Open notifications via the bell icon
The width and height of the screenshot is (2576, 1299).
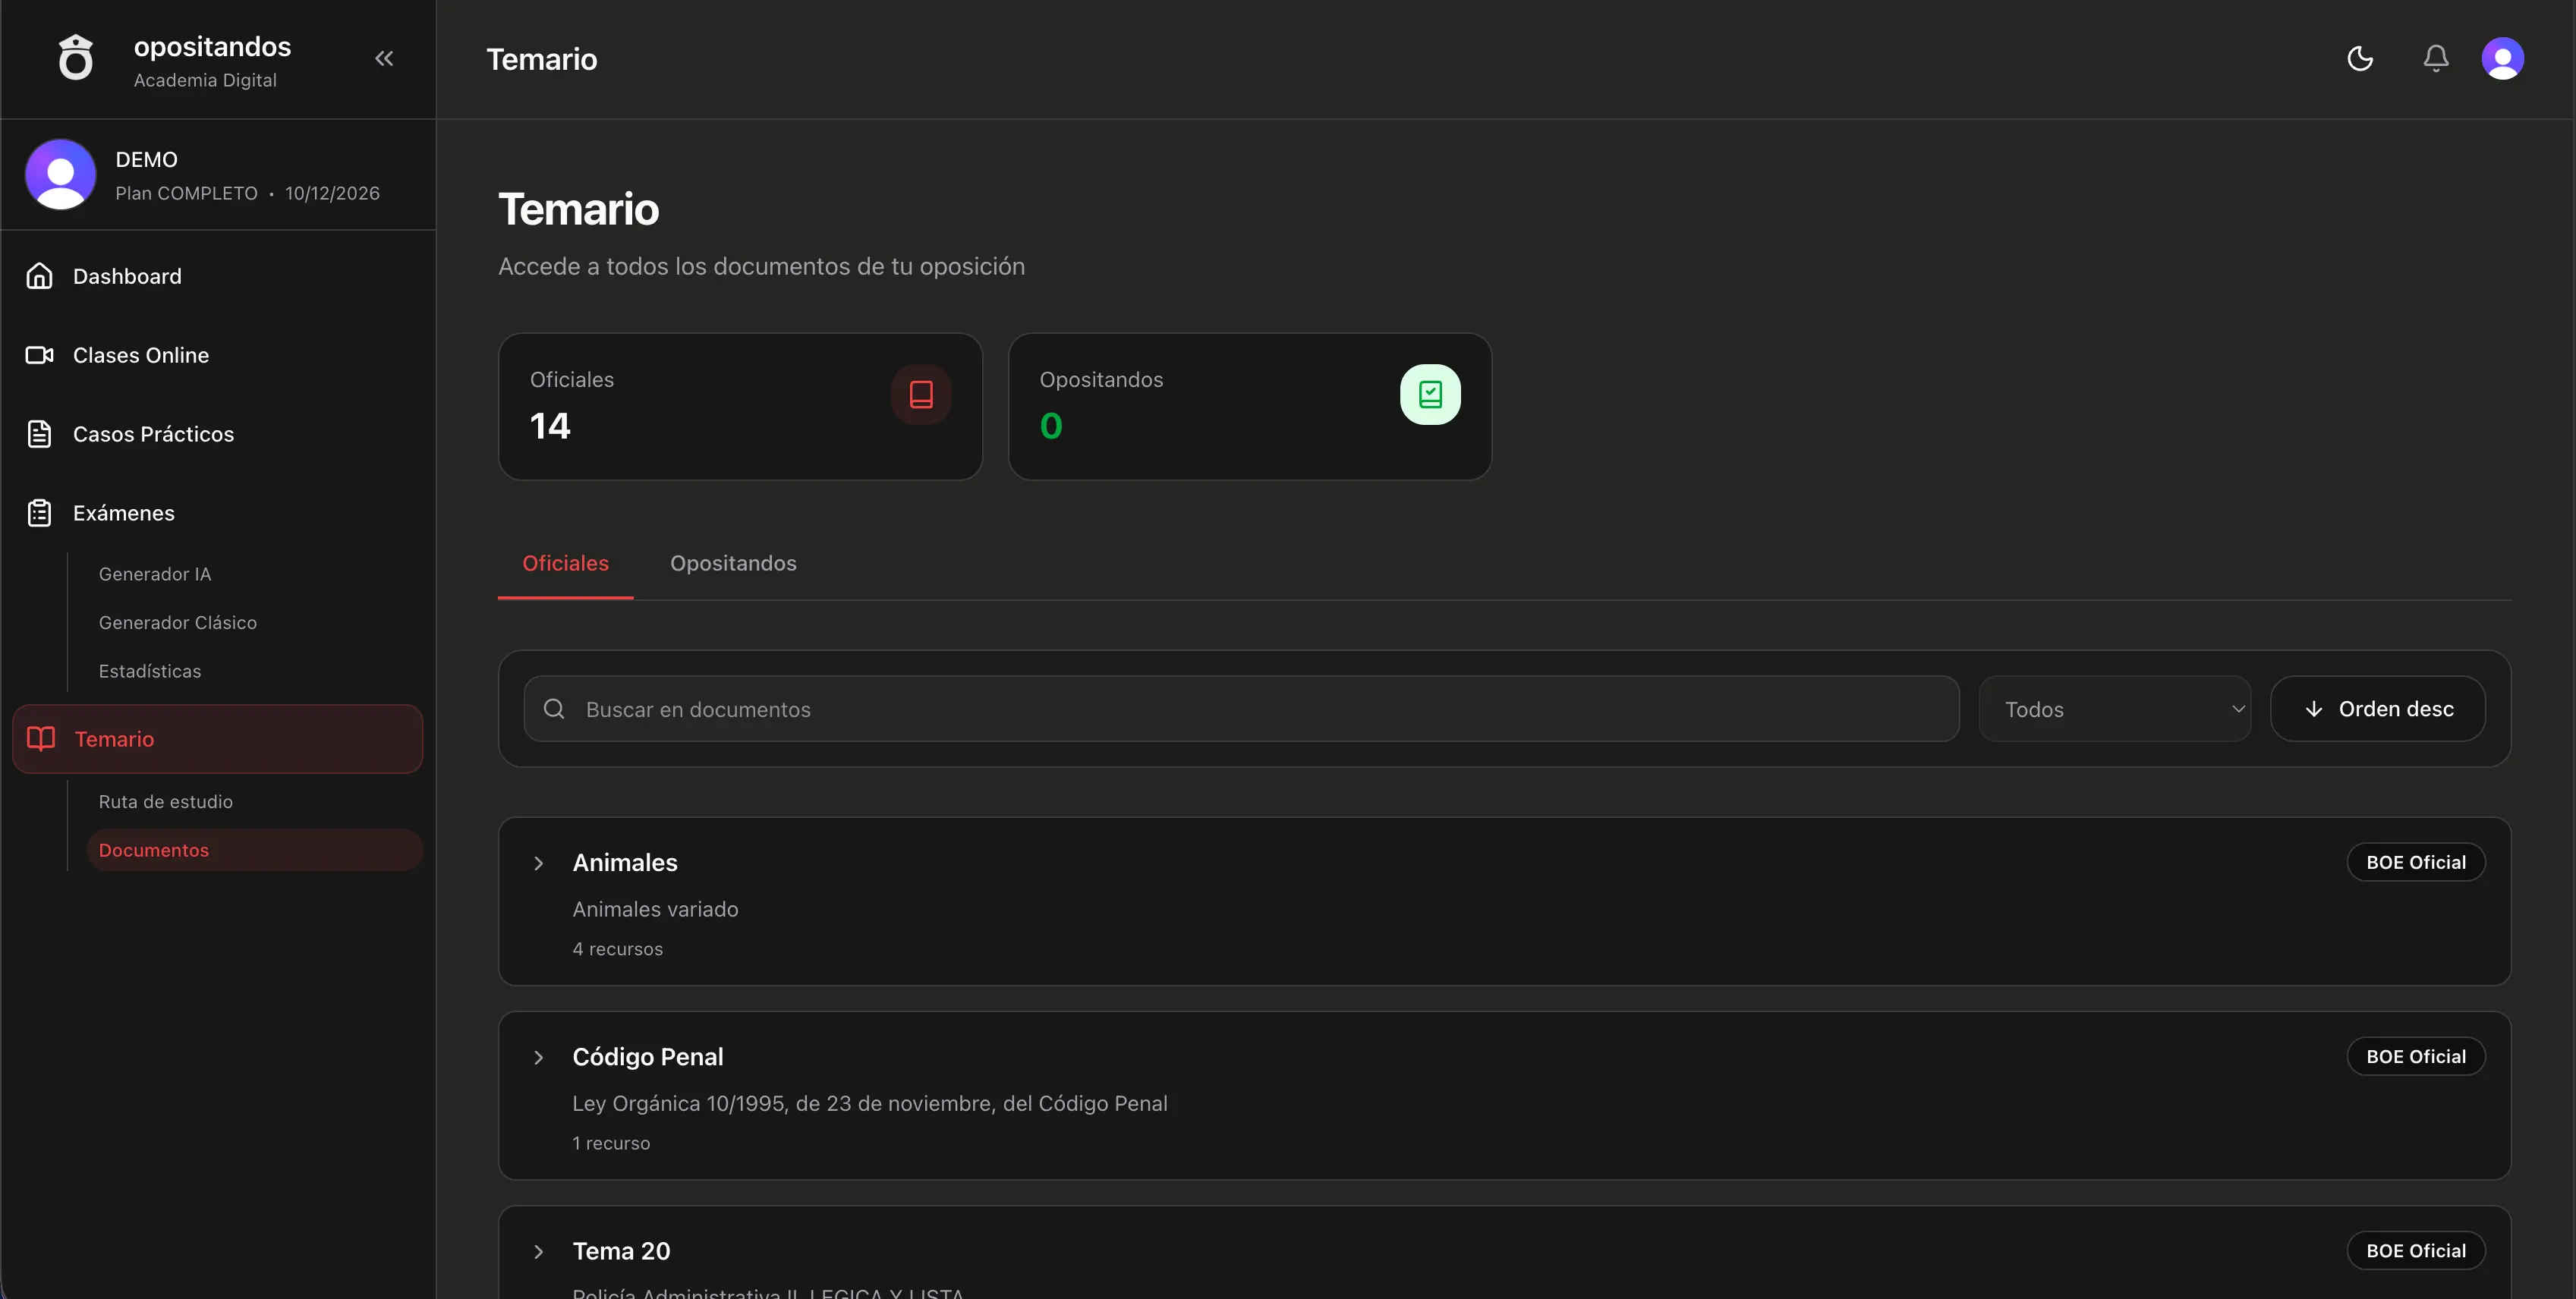point(2436,59)
